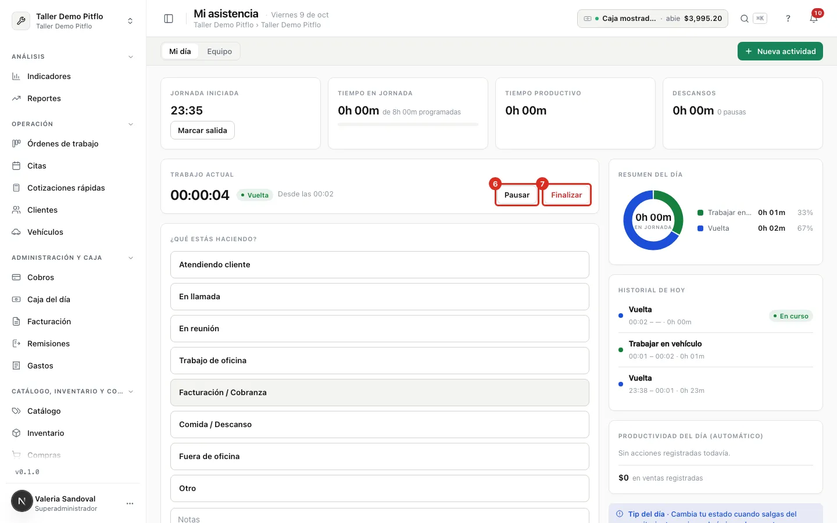Open the search magnifier icon
The width and height of the screenshot is (837, 523).
744,19
